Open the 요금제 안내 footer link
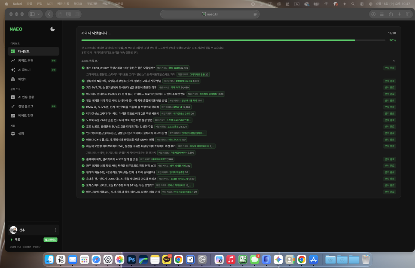Screen dimensions: 415x268 (x=15, y=247)
